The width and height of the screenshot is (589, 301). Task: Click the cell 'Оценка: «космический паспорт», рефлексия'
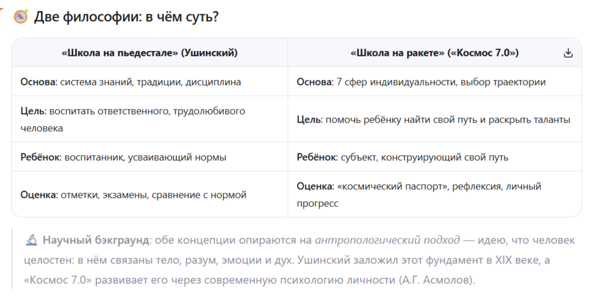point(434,194)
